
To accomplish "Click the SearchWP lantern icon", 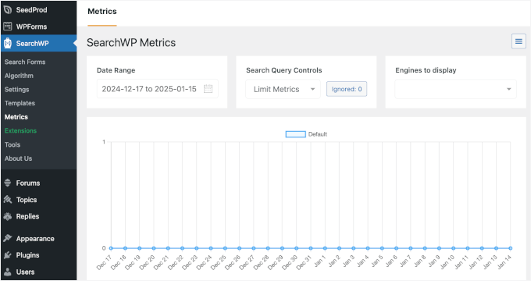I will [x=8, y=44].
